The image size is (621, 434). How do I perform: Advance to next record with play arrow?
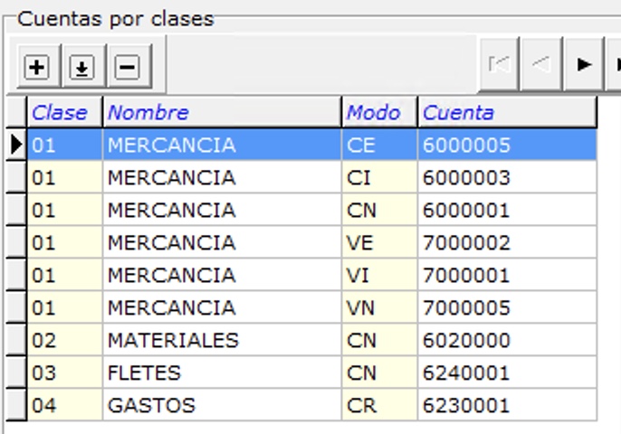pos(585,64)
